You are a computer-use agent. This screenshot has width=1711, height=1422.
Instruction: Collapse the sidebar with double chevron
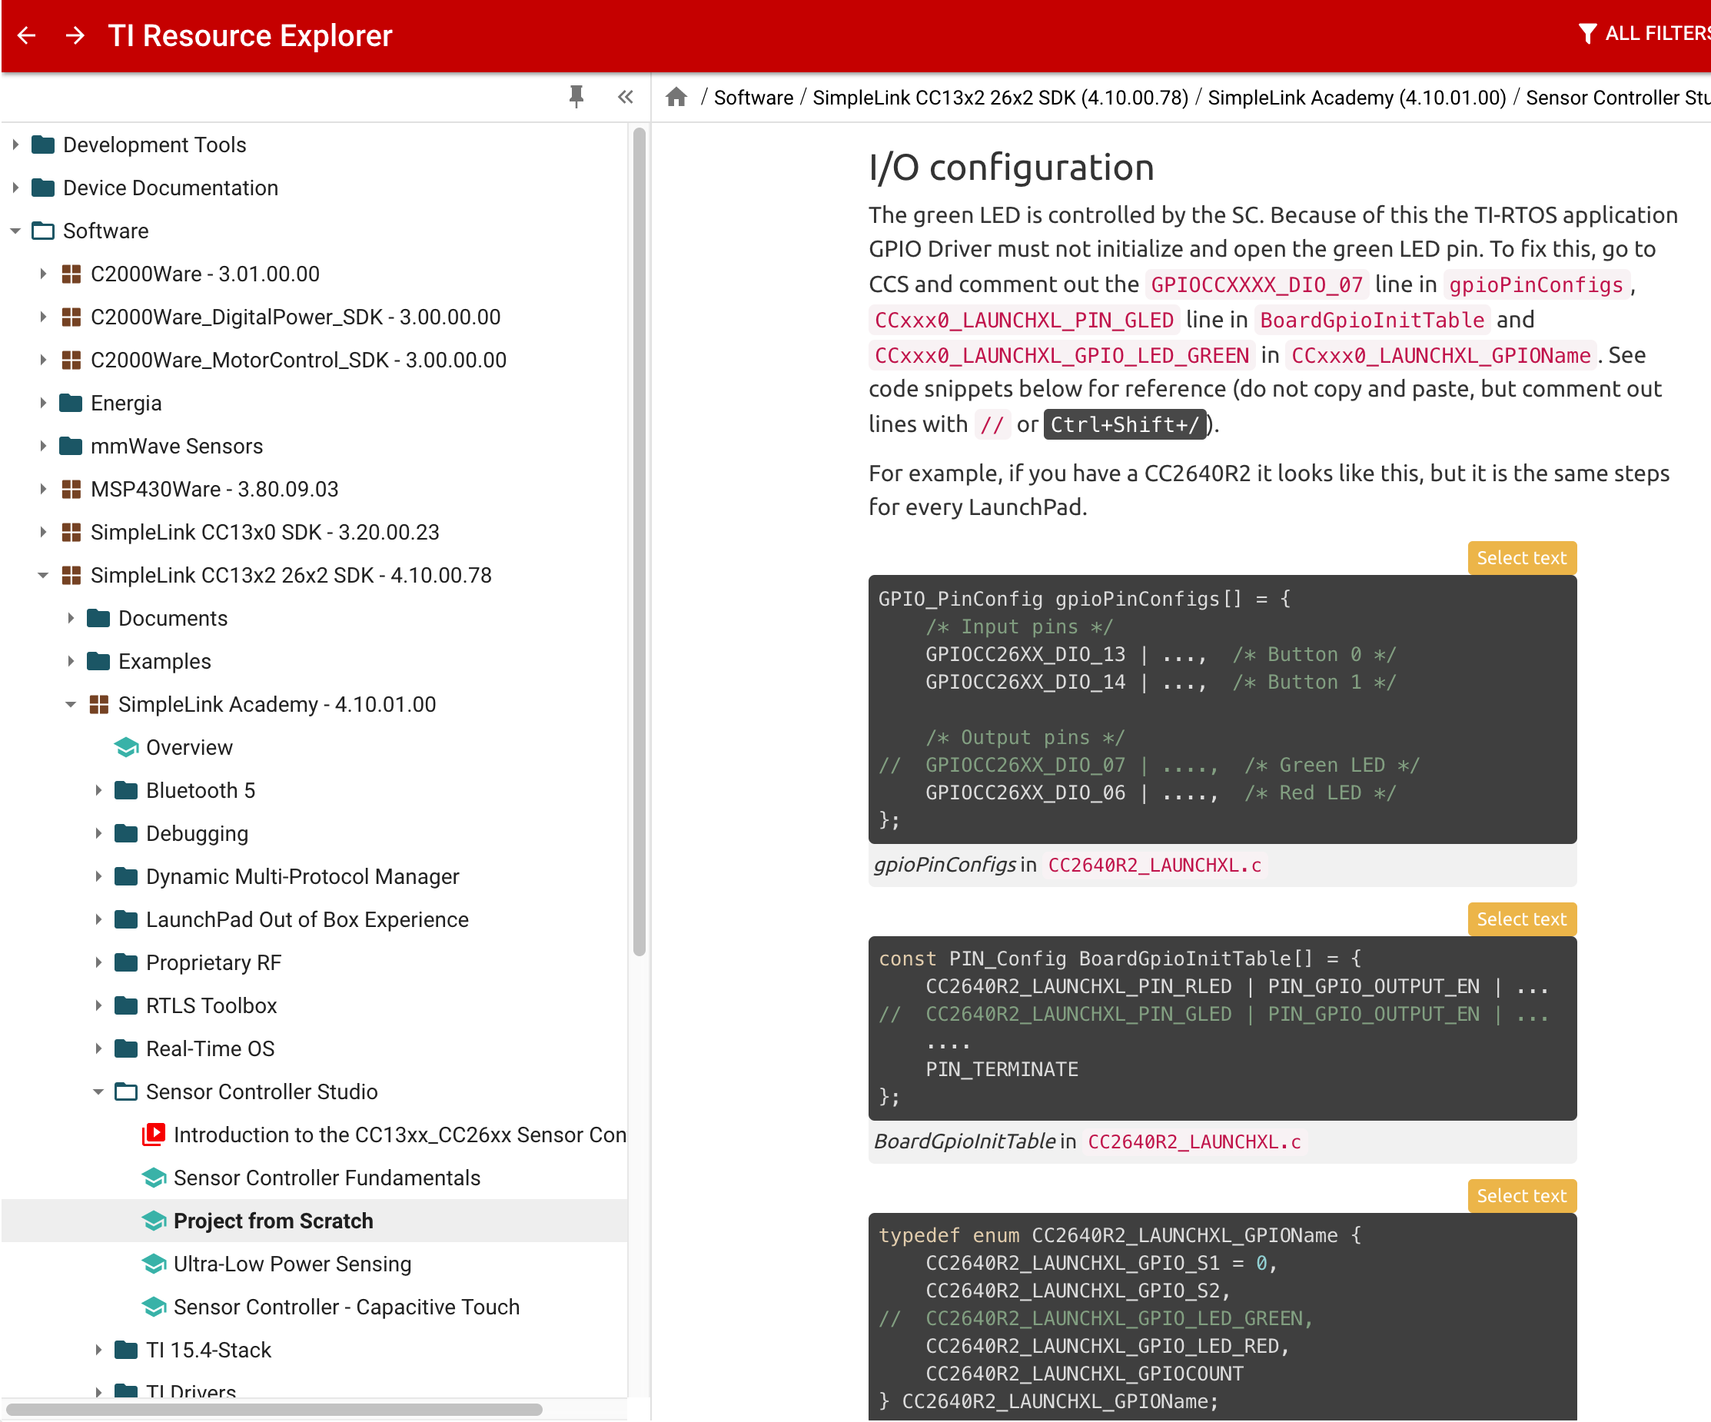(625, 97)
